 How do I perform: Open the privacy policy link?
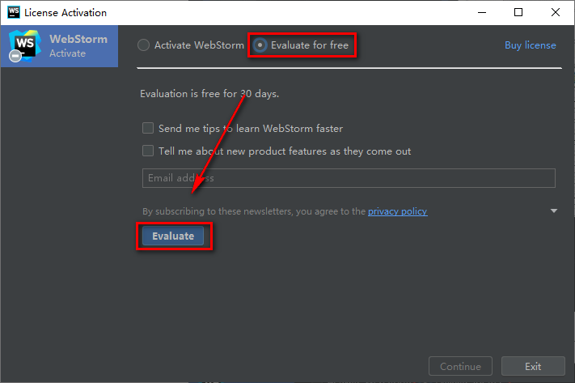click(x=397, y=211)
